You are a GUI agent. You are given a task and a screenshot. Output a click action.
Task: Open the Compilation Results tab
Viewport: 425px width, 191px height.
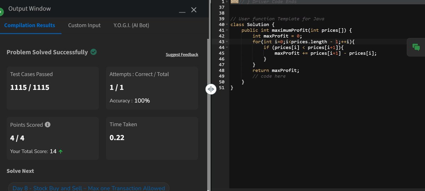click(x=30, y=25)
